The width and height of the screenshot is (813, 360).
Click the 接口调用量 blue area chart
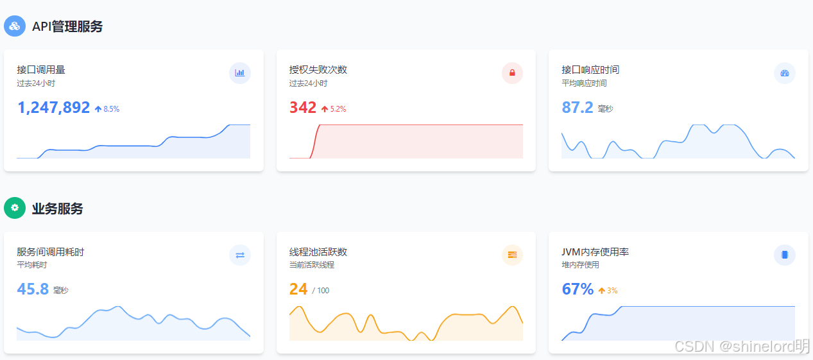coord(133,141)
